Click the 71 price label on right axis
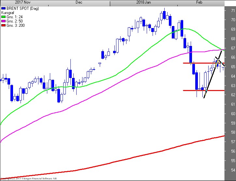 click(x=233, y=10)
